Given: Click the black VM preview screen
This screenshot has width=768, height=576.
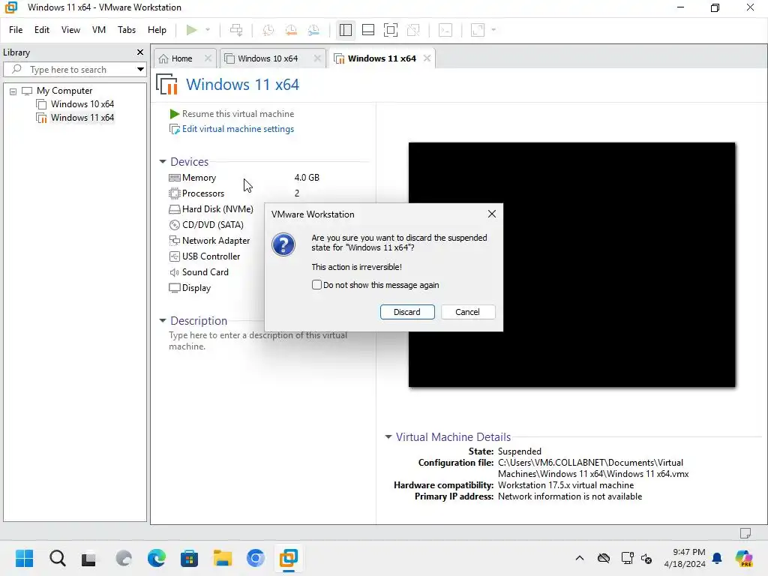Looking at the screenshot, I should [x=571, y=265].
